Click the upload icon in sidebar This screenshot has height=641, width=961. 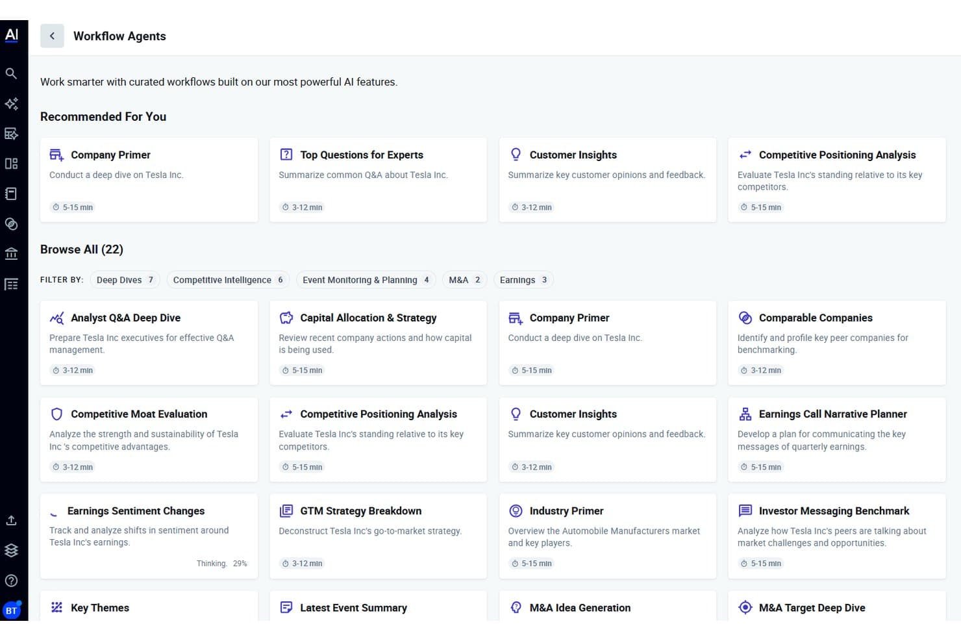pyautogui.click(x=11, y=520)
